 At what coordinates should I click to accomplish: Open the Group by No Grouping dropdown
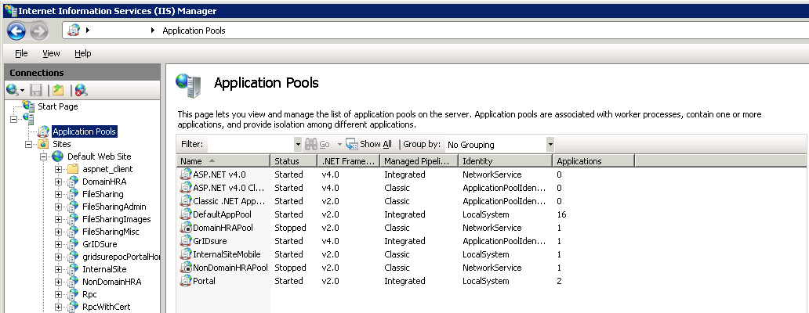click(550, 144)
